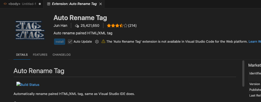The height and width of the screenshot is (102, 261).
Task: Open the extension manage gear icon
Action: [97, 42]
